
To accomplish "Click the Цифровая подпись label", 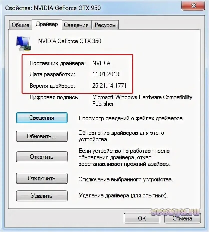I will (x=55, y=97).
